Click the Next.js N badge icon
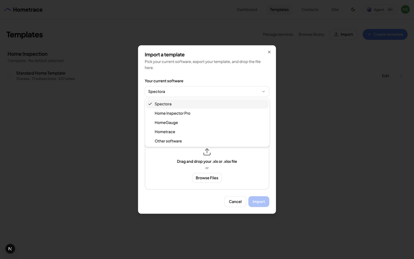This screenshot has height=259, width=414. (10, 249)
